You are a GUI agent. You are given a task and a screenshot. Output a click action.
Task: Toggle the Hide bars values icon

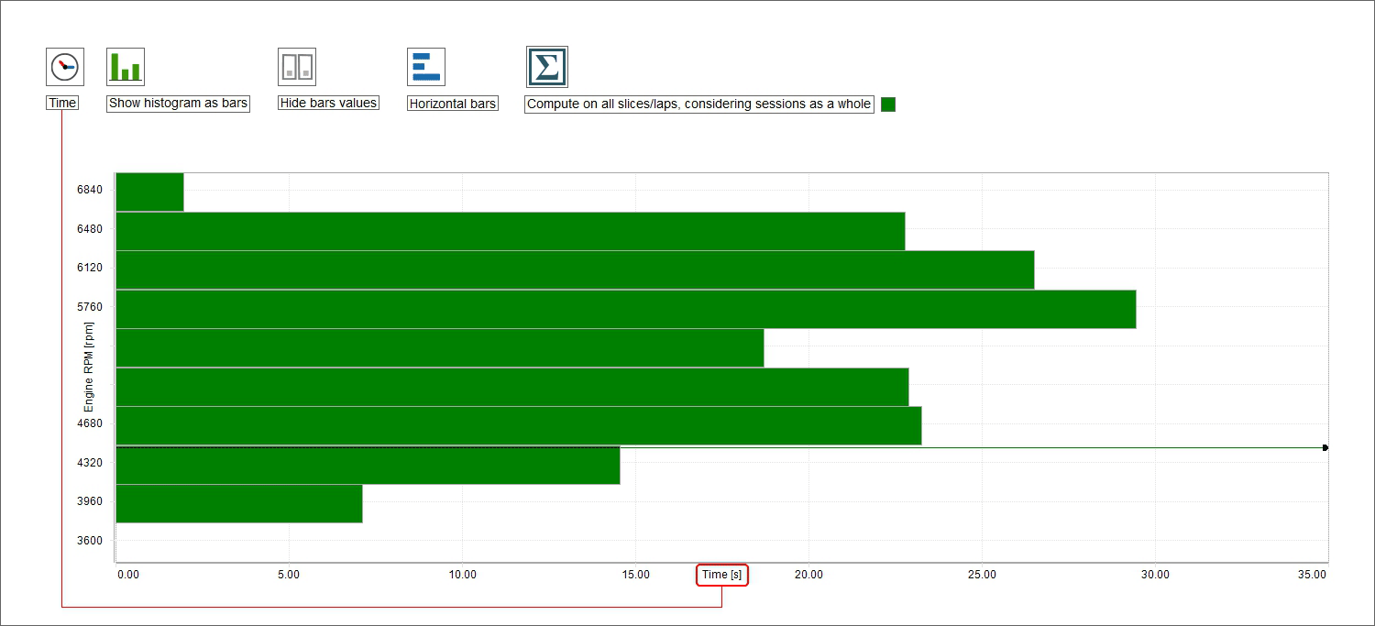[297, 67]
